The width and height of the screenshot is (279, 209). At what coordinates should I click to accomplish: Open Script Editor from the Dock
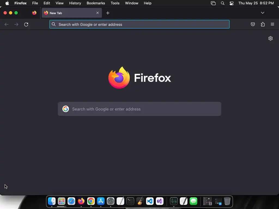point(184,201)
